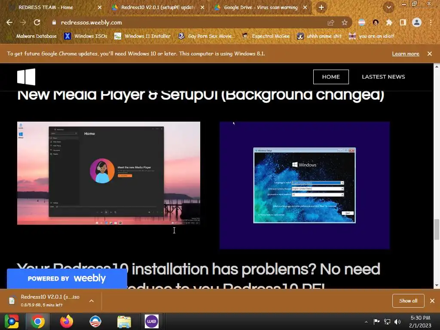Image resolution: width=440 pixels, height=330 pixels.
Task: Open File Explorer from the taskbar
Action: pos(124,322)
